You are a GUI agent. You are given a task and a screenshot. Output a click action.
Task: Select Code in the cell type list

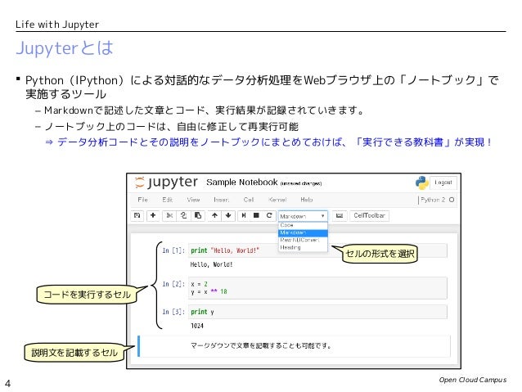point(303,226)
